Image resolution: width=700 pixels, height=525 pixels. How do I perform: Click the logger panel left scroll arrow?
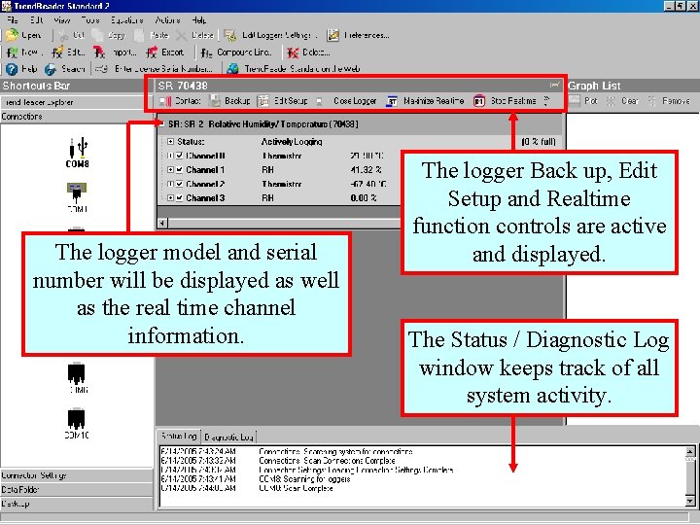[x=162, y=223]
